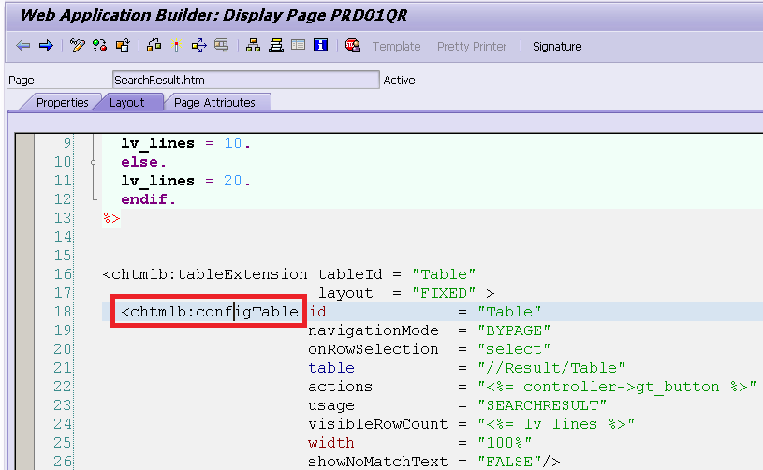Open the Signature button

click(x=557, y=47)
